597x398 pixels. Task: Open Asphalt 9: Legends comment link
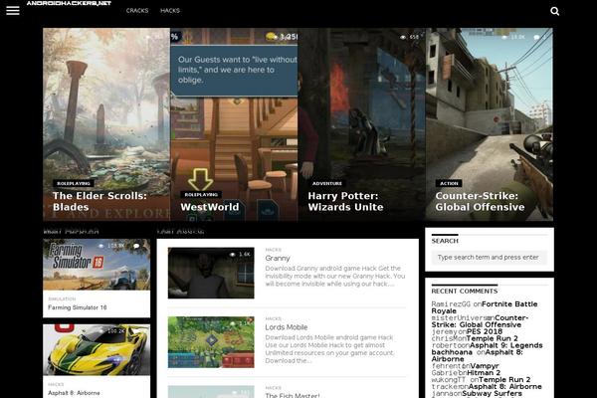pyautogui.click(x=506, y=345)
